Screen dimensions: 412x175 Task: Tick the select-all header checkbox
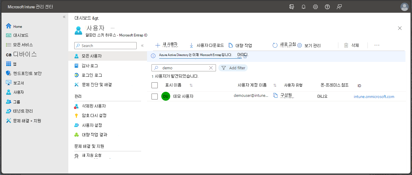(x=154, y=85)
